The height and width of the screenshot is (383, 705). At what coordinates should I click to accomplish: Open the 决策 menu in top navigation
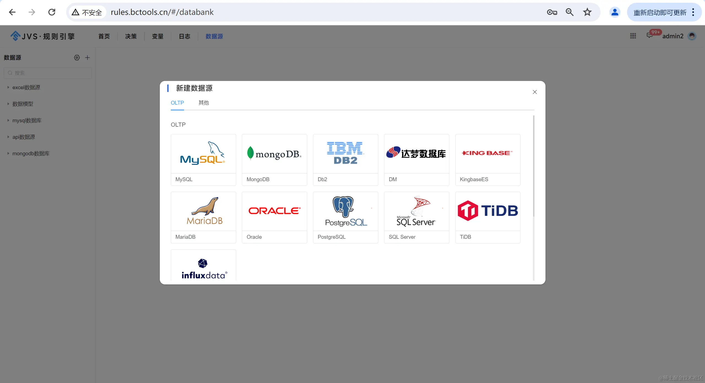tap(131, 36)
